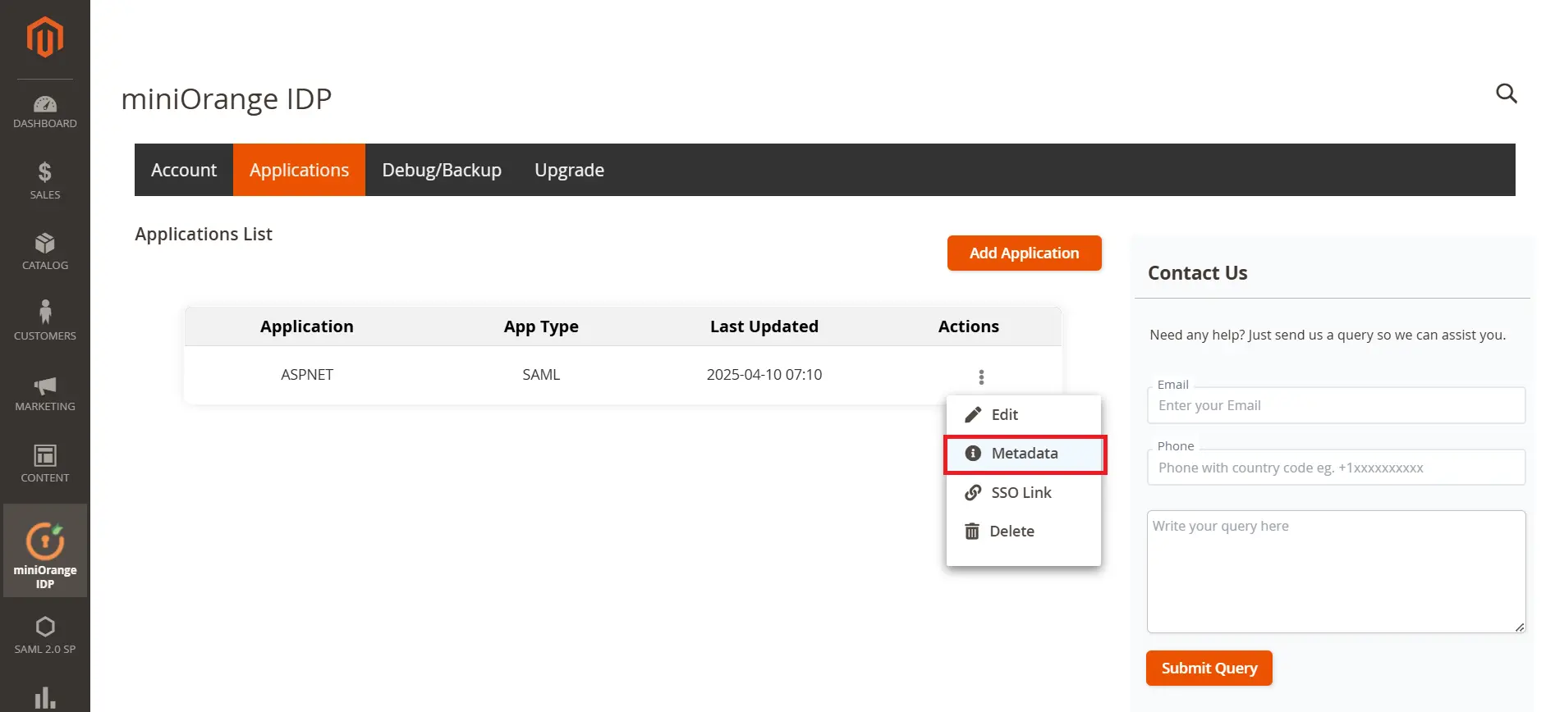Click the ASPNET application name cell
The height and width of the screenshot is (712, 1555).
307,375
